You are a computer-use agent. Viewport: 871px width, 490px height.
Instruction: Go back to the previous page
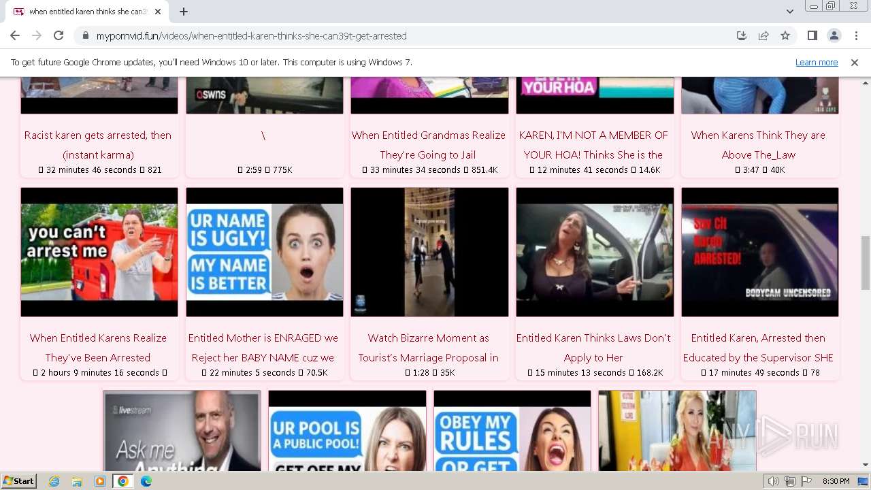point(15,35)
